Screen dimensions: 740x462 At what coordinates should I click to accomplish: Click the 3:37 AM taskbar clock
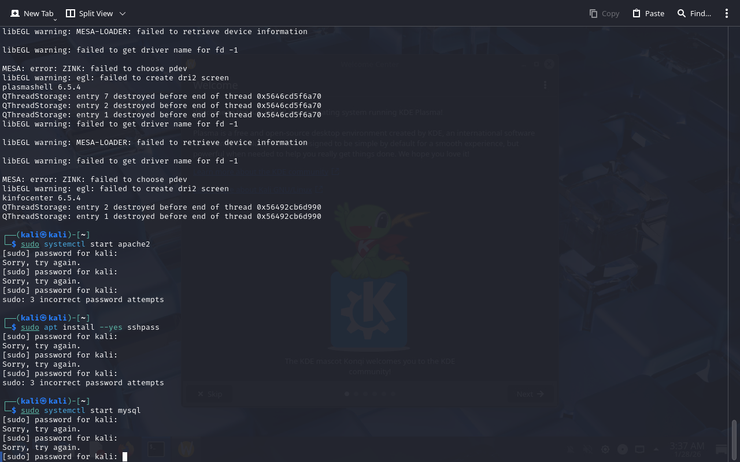687,449
